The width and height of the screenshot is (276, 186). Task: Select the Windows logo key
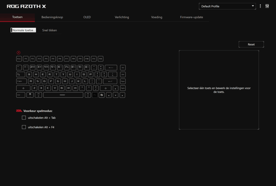(30, 95)
